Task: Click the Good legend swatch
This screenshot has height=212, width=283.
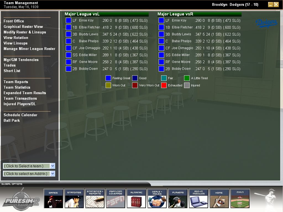Action: click(x=135, y=78)
